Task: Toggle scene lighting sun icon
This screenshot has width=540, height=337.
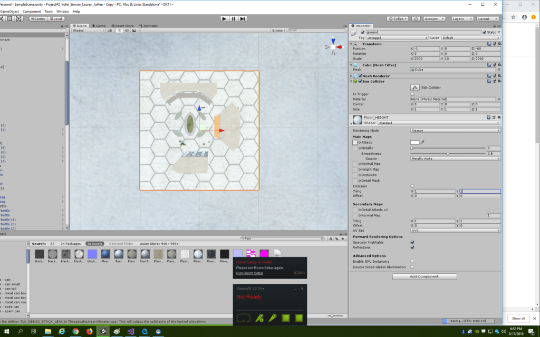Action: click(x=119, y=30)
